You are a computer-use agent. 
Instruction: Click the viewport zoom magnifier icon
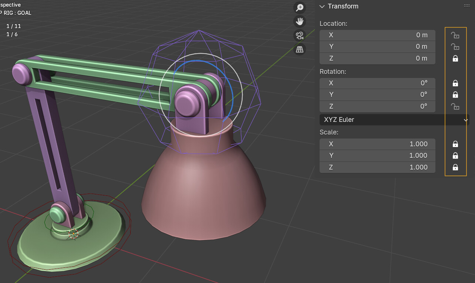click(300, 7)
